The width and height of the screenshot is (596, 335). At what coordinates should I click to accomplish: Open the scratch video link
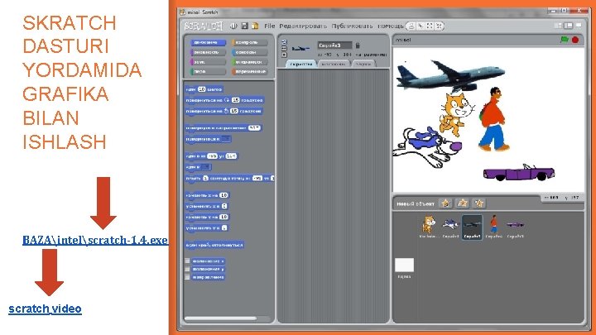click(45, 309)
